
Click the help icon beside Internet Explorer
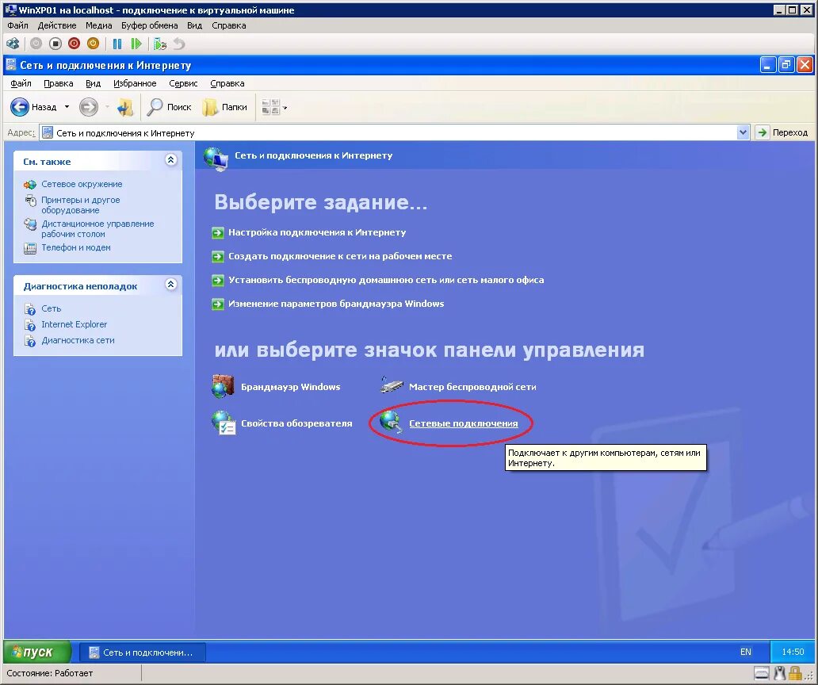[x=30, y=325]
